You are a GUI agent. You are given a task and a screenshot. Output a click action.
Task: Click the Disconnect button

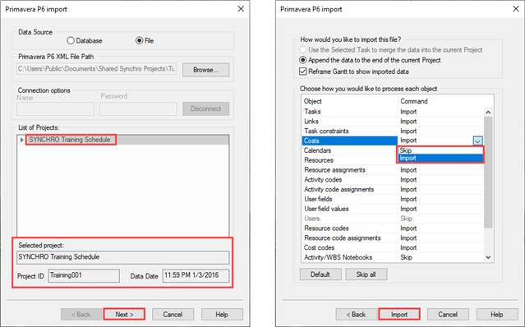[x=205, y=108]
